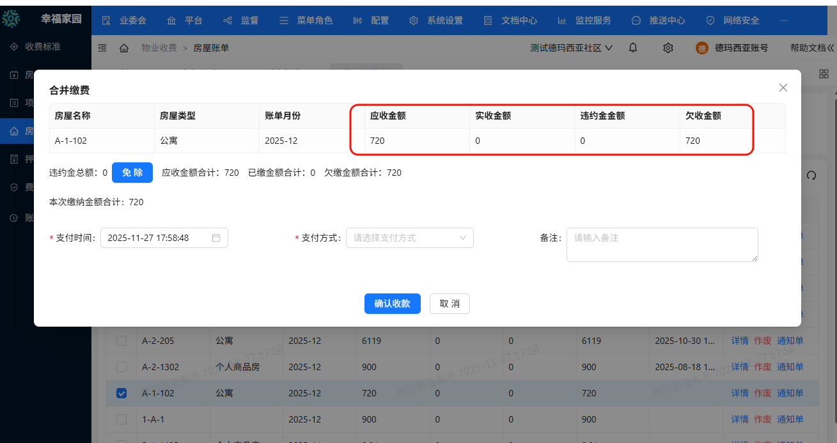Expand the 帮助文档 panel

(812, 48)
